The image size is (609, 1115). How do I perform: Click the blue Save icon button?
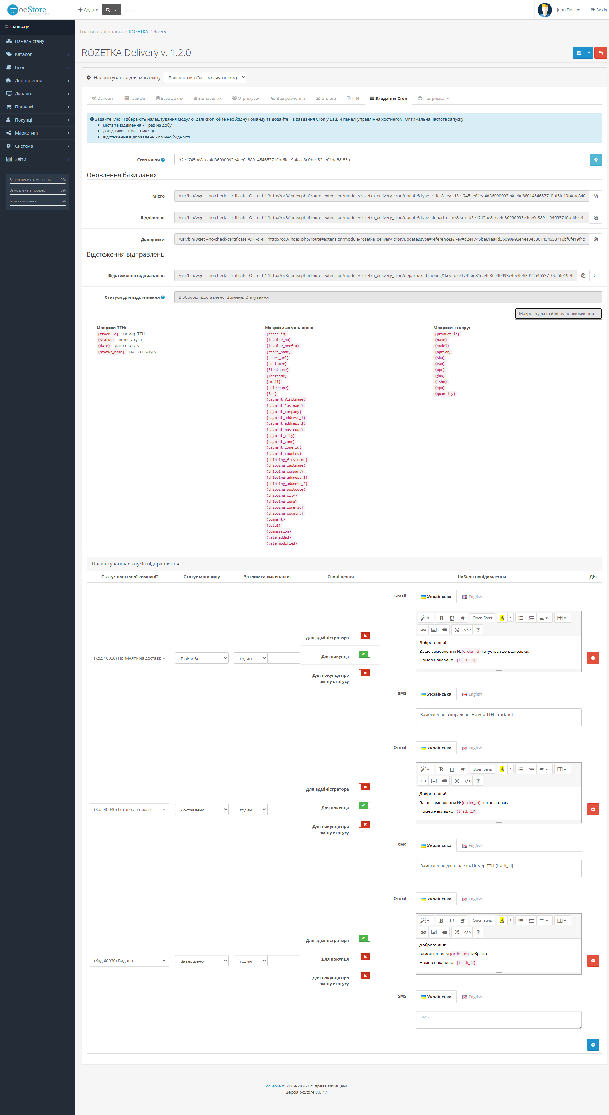pyautogui.click(x=578, y=53)
